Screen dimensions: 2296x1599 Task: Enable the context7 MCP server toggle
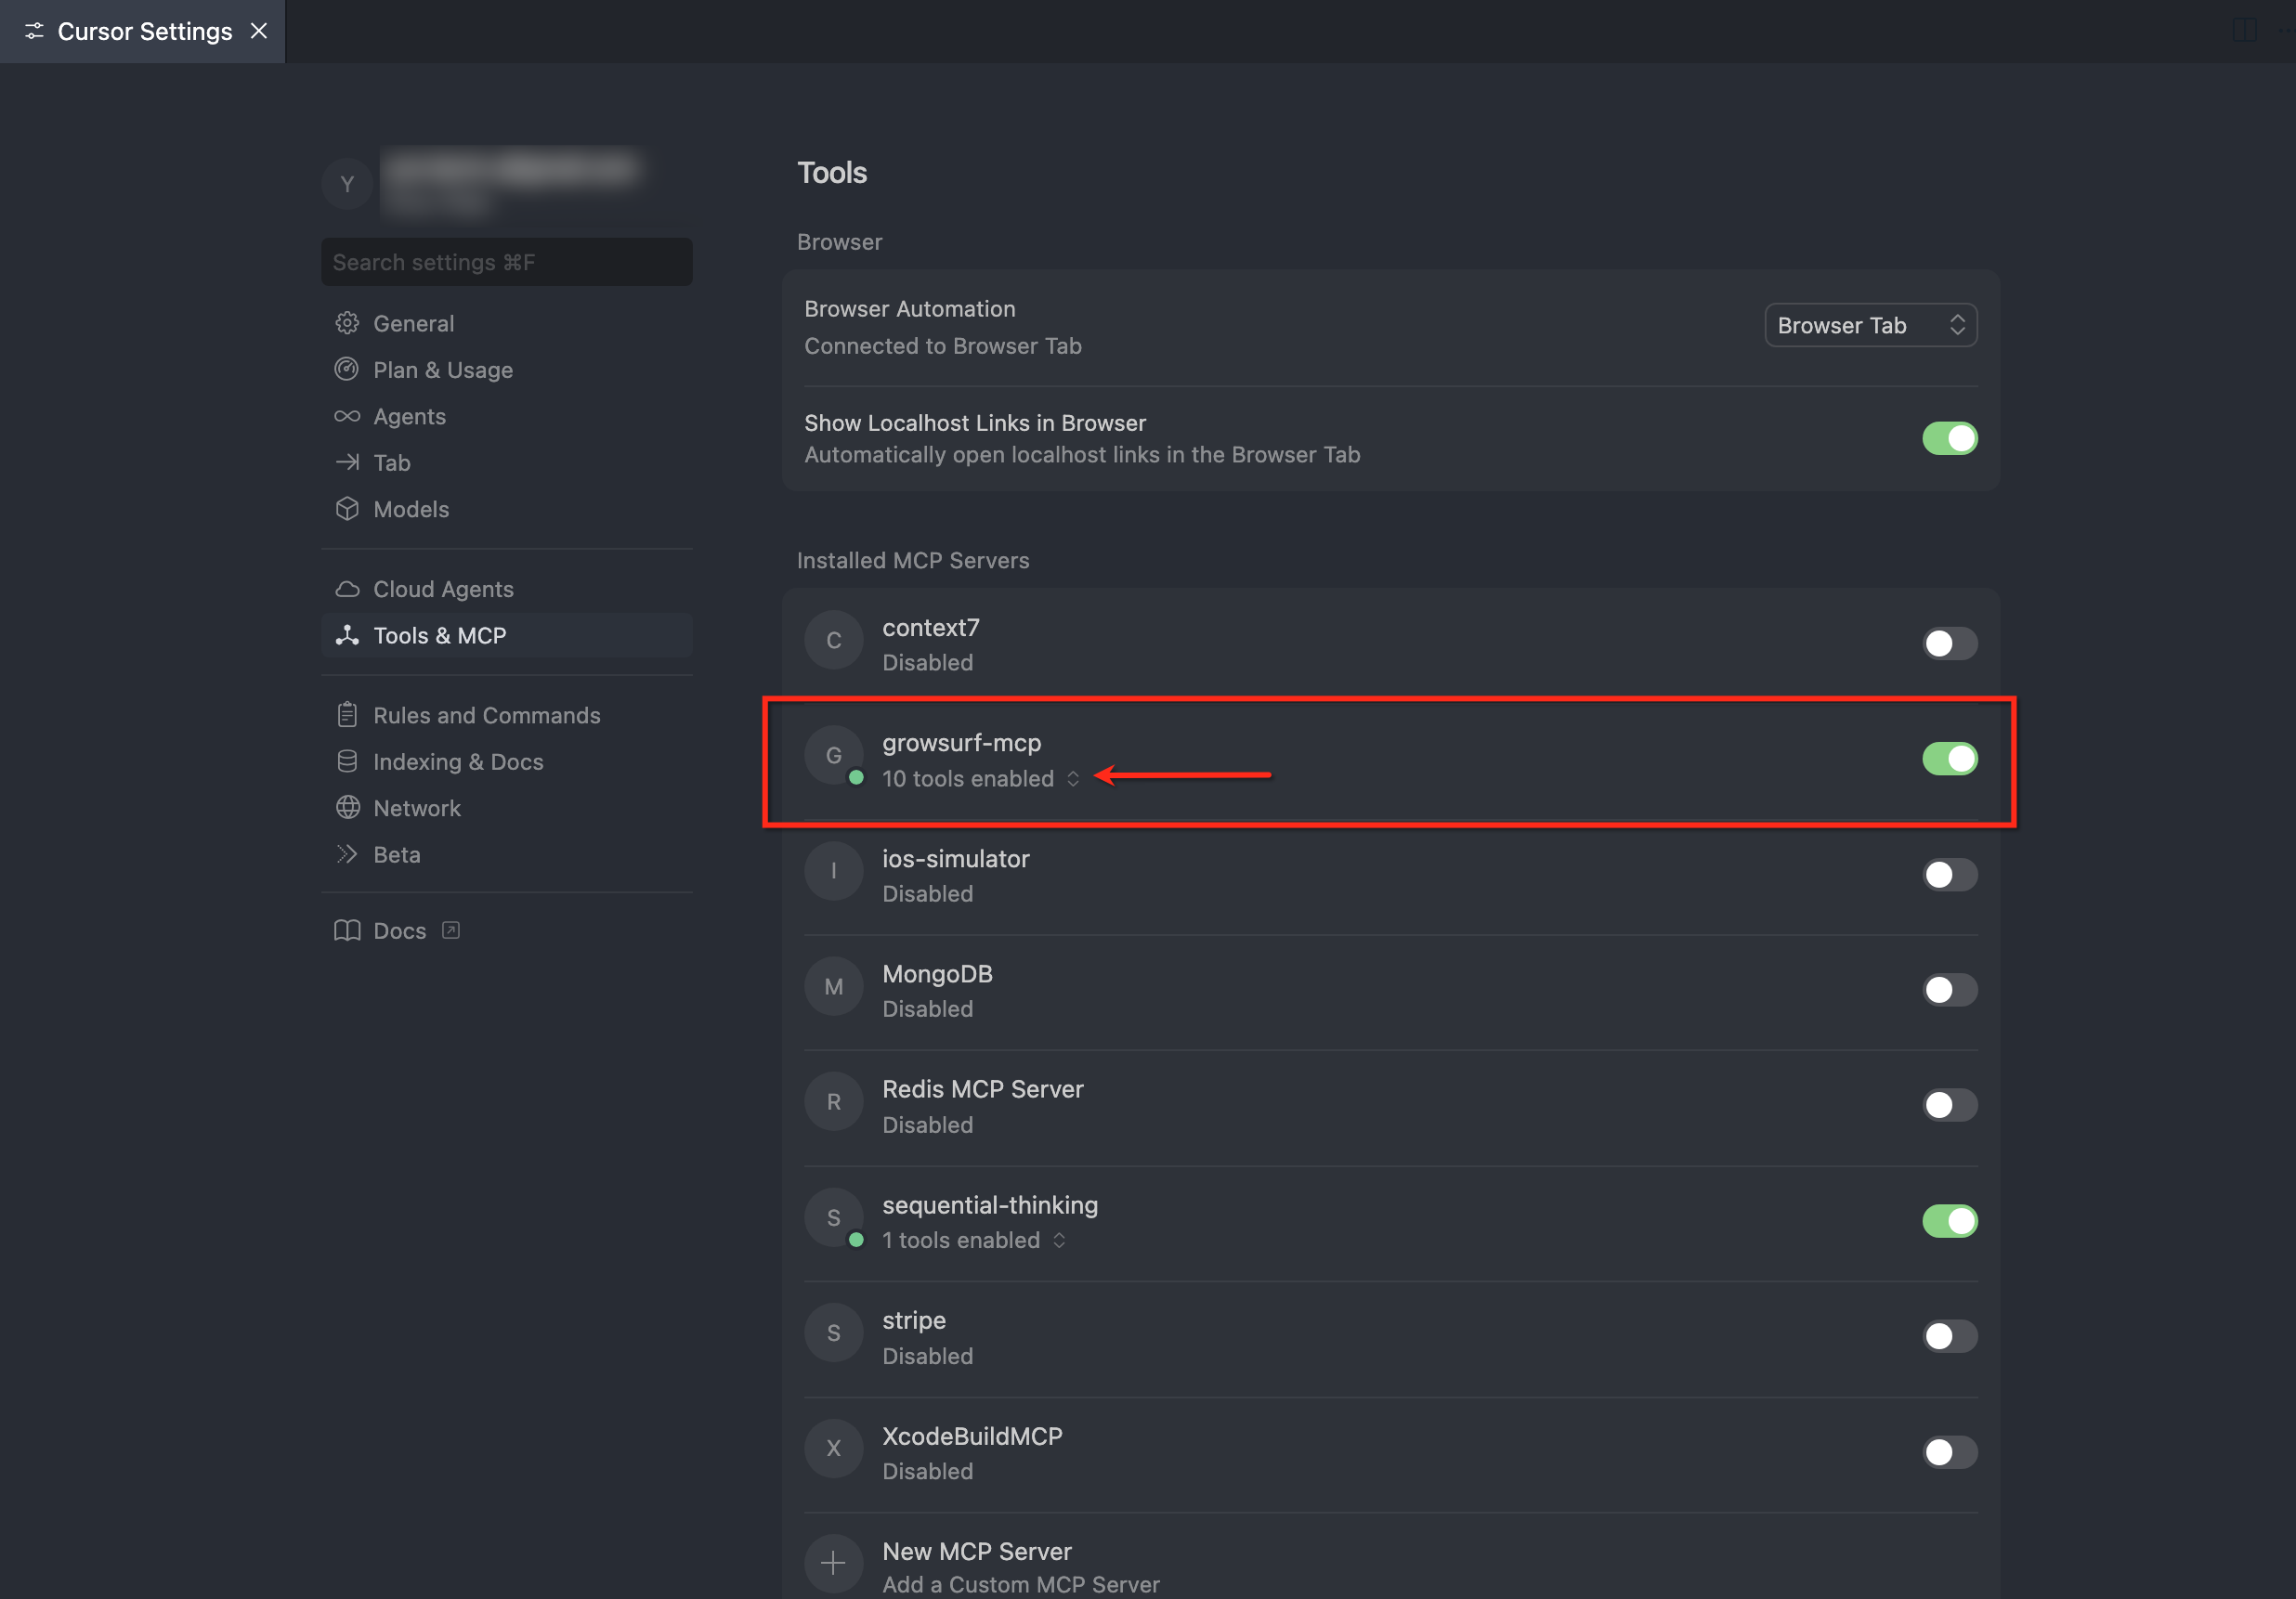(x=1948, y=643)
